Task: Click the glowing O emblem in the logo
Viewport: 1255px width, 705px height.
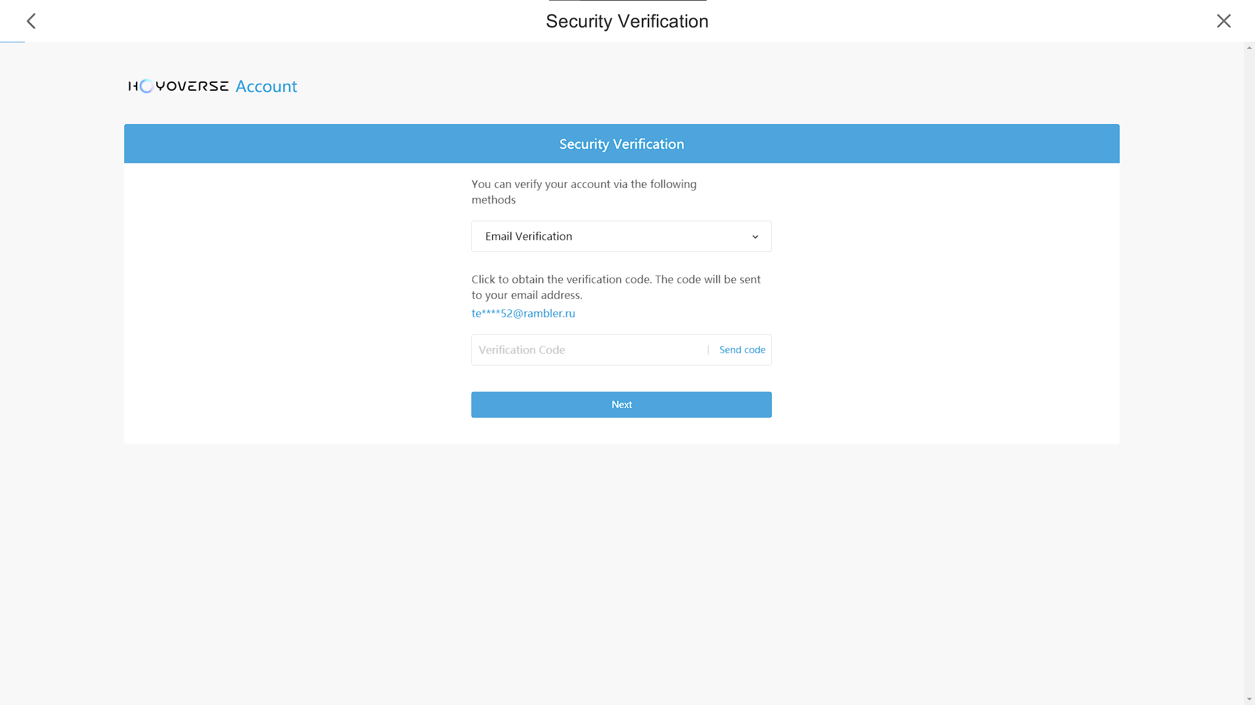Action: point(146,86)
